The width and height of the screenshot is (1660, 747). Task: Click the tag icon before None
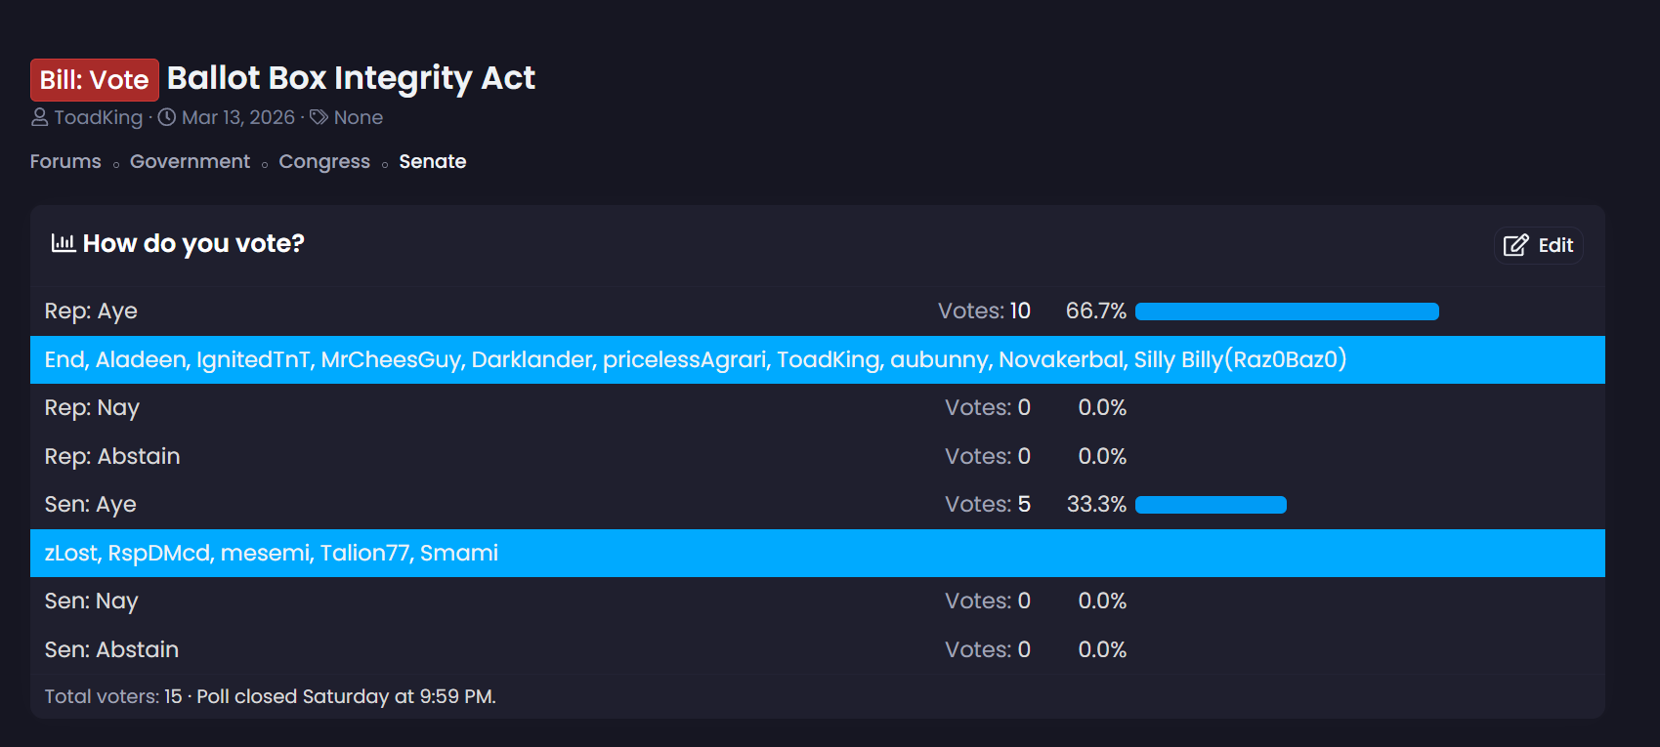(x=319, y=117)
